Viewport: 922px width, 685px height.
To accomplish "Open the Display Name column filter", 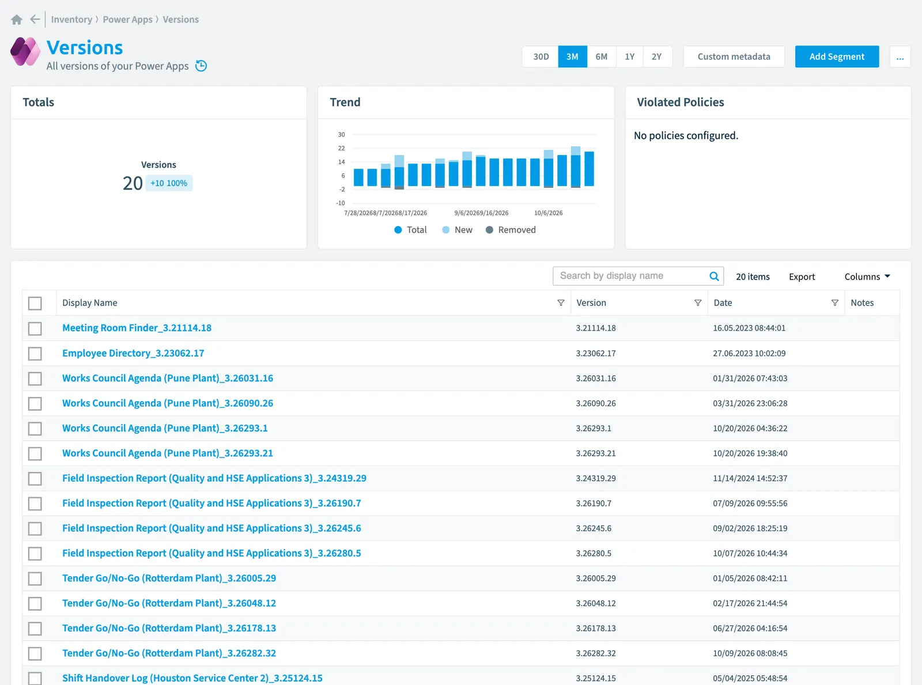I will pos(561,303).
